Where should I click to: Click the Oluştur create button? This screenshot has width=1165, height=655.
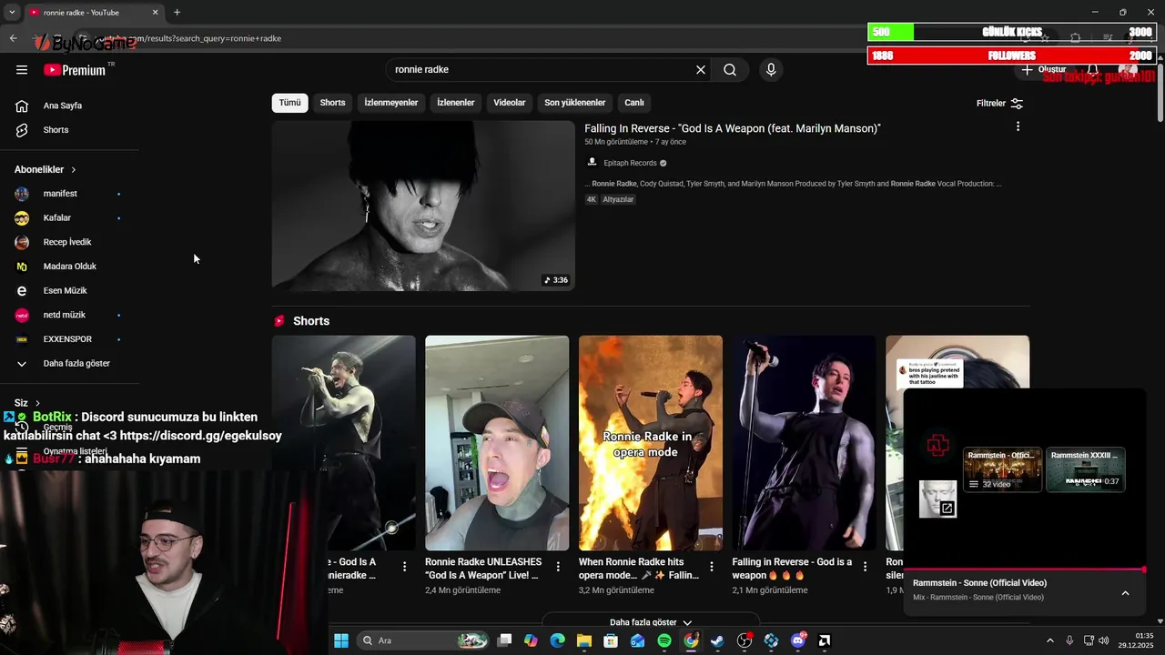(x=1043, y=69)
